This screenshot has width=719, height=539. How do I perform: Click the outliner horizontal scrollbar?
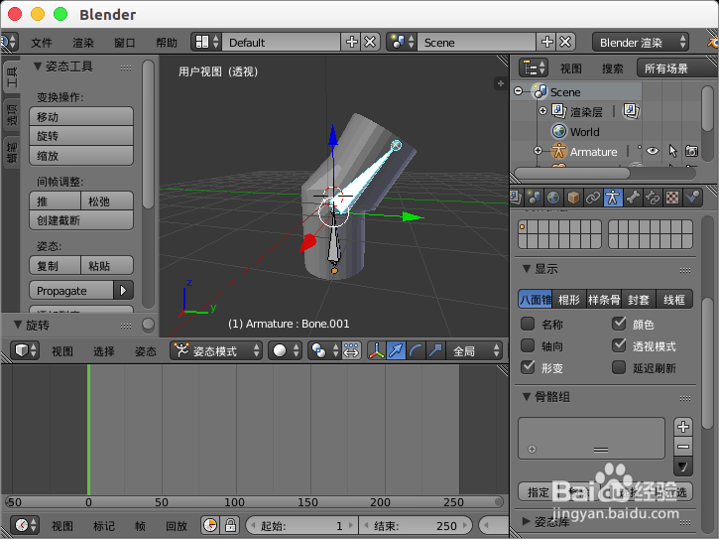click(x=572, y=173)
